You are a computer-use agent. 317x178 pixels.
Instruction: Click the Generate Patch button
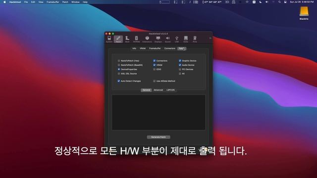click(158, 137)
